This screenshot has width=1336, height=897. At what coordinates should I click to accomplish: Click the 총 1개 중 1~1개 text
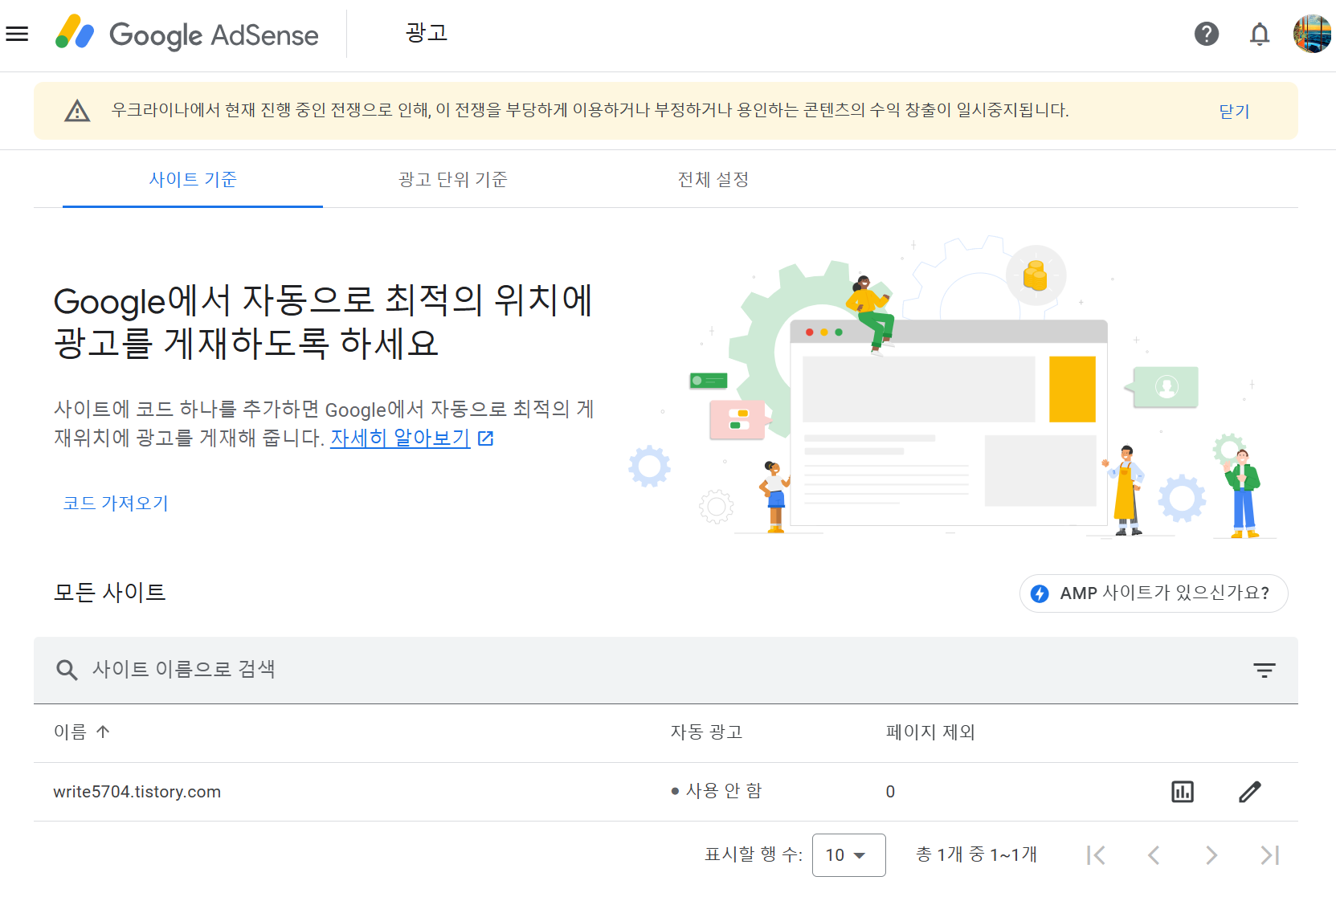977,854
